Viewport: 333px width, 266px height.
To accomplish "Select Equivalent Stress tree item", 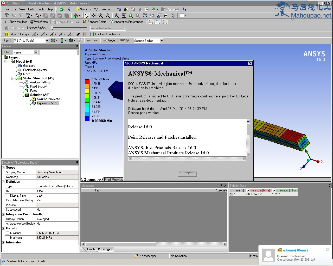I will [x=48, y=103].
